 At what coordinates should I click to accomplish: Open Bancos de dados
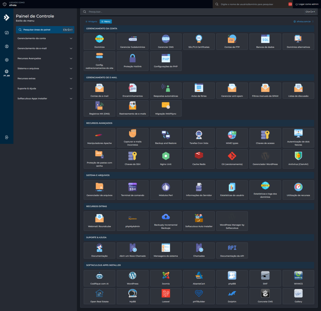pyautogui.click(x=265, y=42)
